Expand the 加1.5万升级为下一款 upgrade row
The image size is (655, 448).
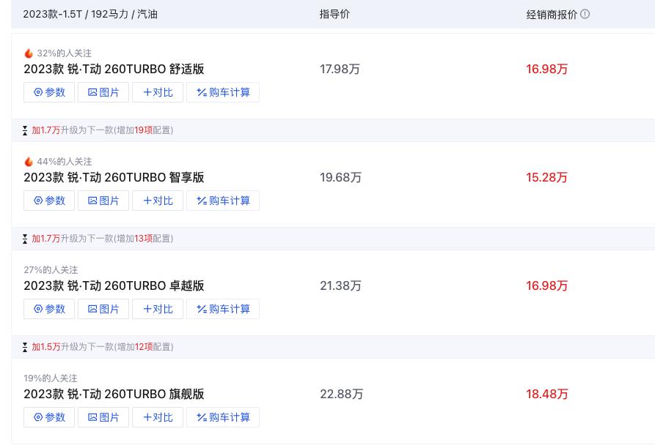pos(99,347)
